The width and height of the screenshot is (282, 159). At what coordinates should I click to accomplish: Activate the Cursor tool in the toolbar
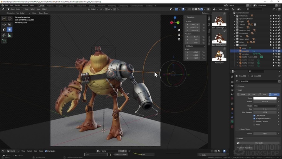coord(10,19)
